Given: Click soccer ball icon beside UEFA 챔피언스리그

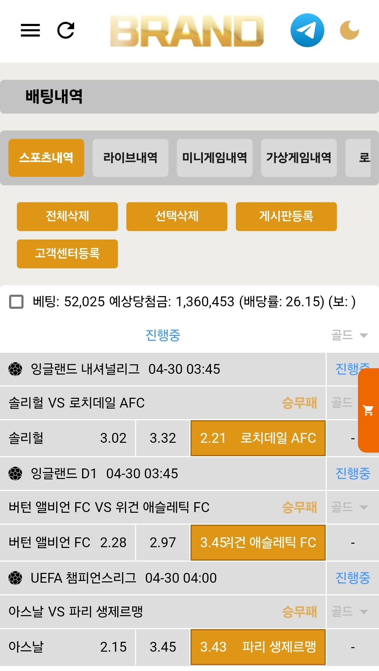Looking at the screenshot, I should tap(15, 578).
